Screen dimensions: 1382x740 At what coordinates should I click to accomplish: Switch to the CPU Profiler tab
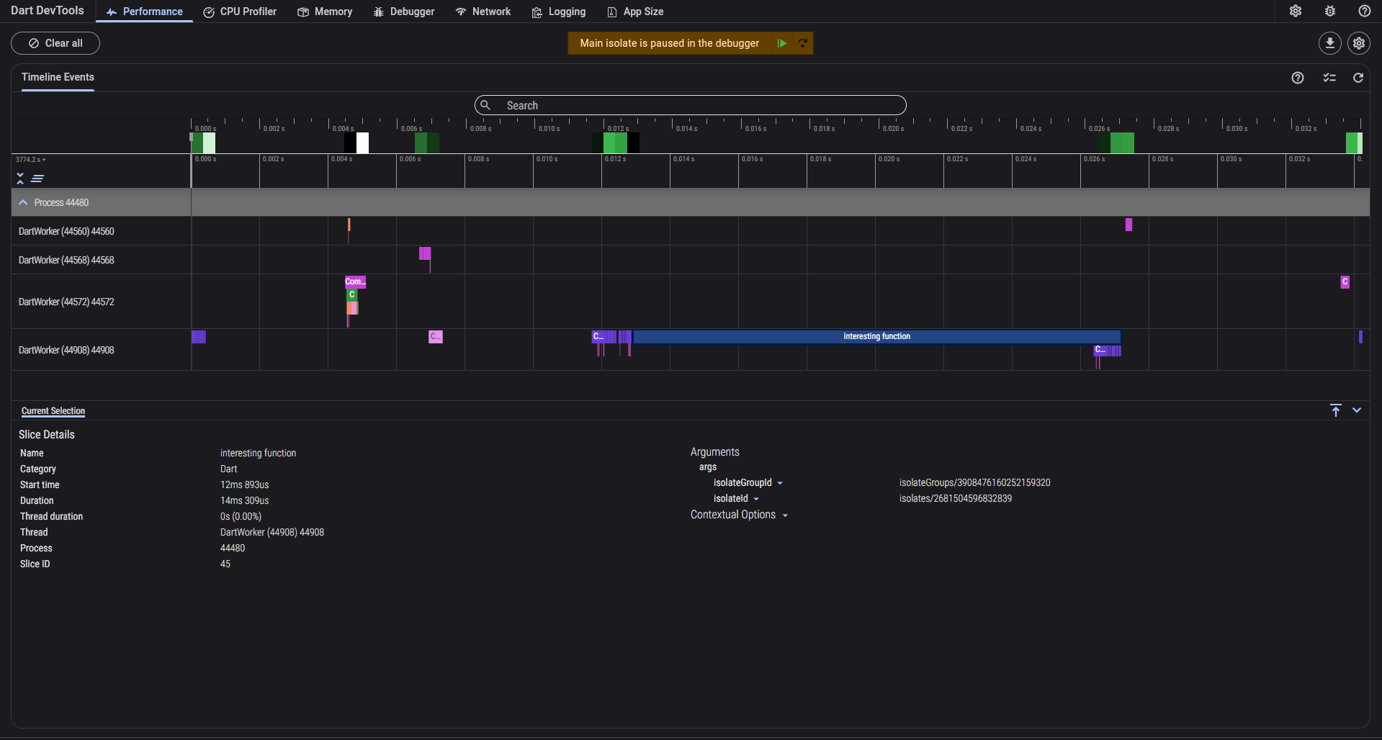[x=240, y=12]
